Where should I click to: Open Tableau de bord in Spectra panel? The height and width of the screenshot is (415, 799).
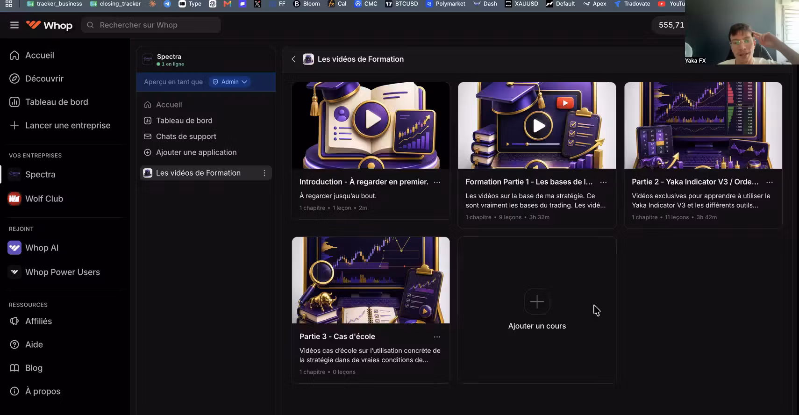click(178, 121)
